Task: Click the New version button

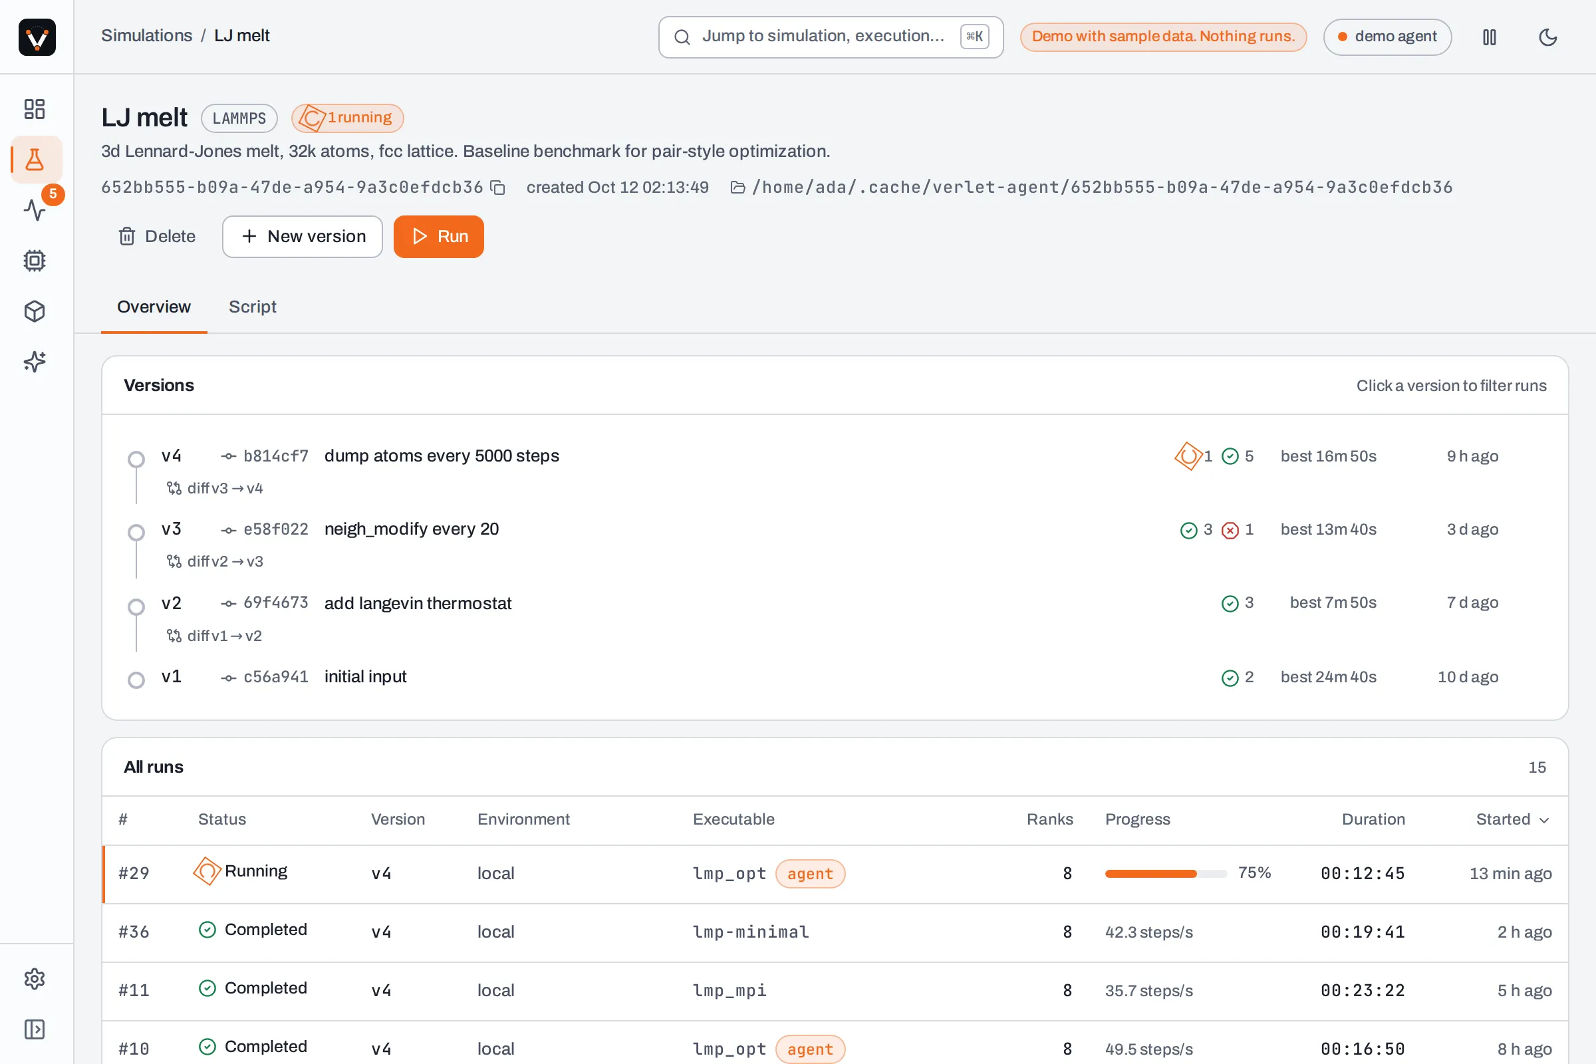Action: click(x=303, y=236)
